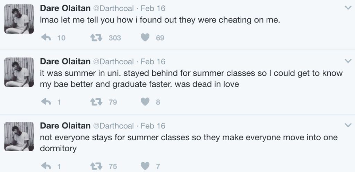Retweet the tweet with 303 retweets
Image resolution: width=355 pixels, height=172 pixels.
95,38
